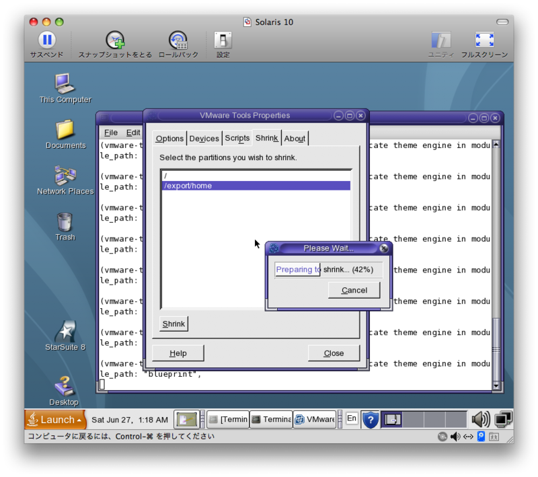
Task: Minimize the VMware Tools Properties window
Action: 338,116
